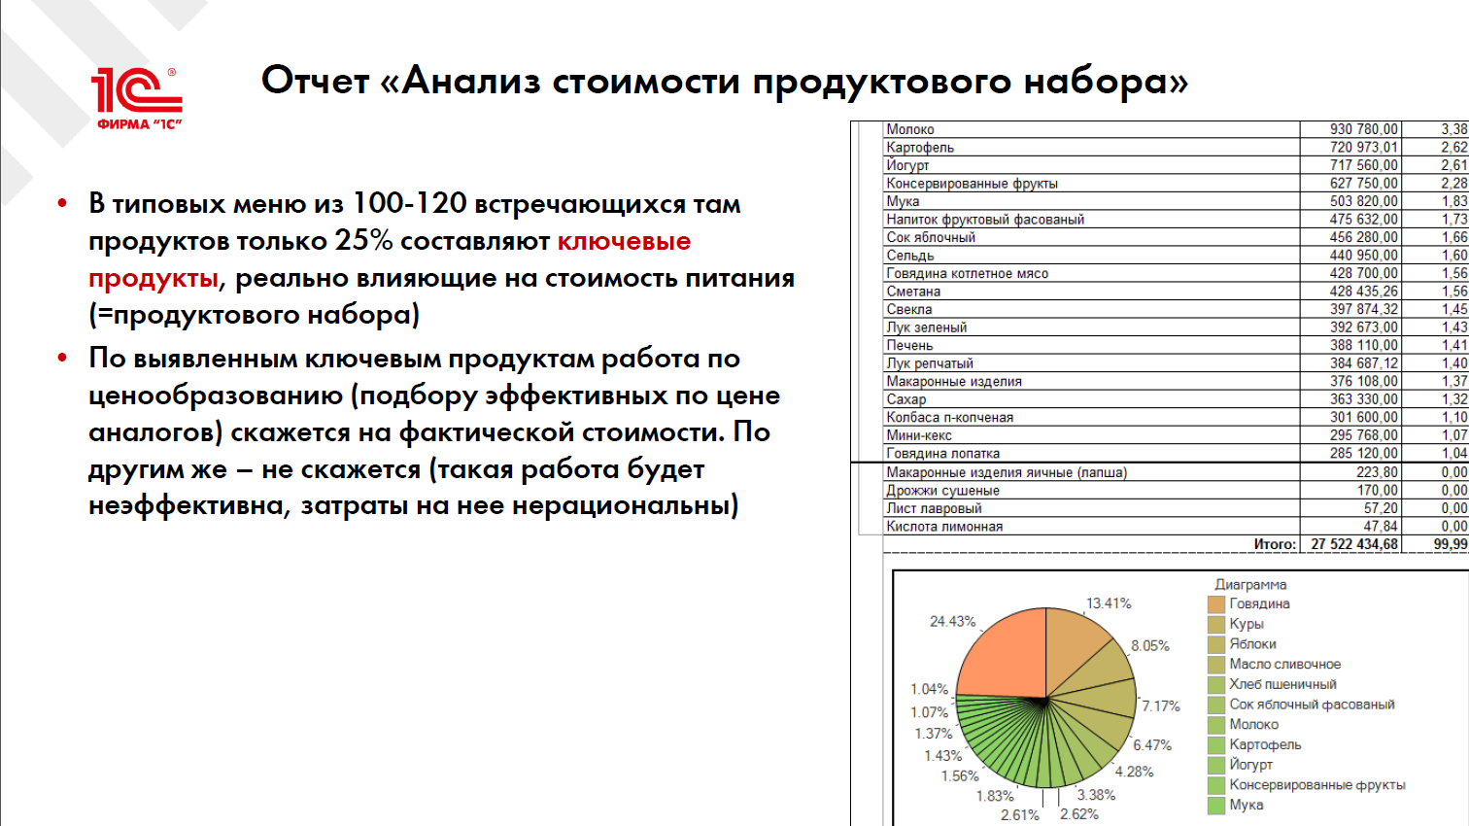Click the 'Сахар' table row name
1469x826 pixels.
click(x=906, y=399)
